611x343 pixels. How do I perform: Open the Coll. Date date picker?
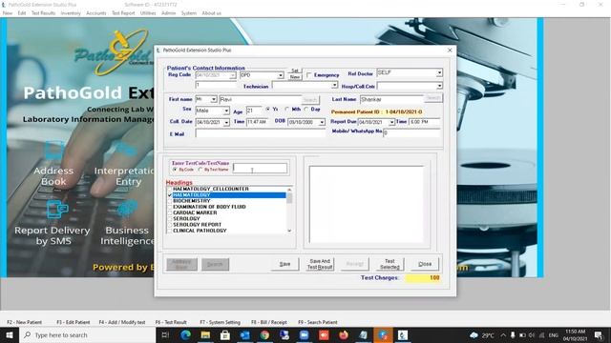[226, 123]
